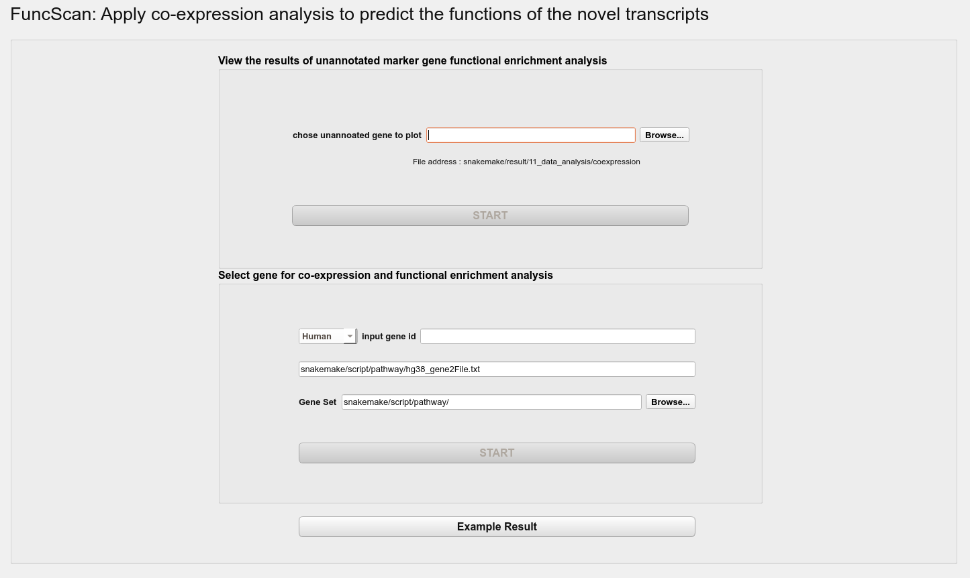
Task: Click the hg38_gene2File.txt path field
Action: [497, 369]
